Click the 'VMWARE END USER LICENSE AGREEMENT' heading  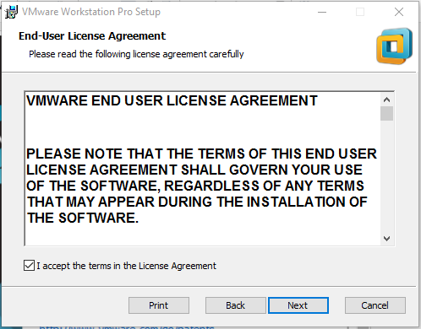172,100
